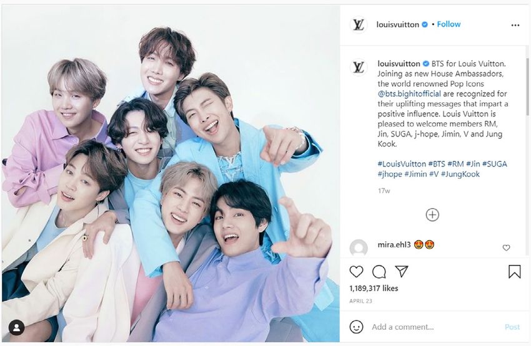Open mira.ehl3's profile avatar
531x346 pixels.
point(359,247)
